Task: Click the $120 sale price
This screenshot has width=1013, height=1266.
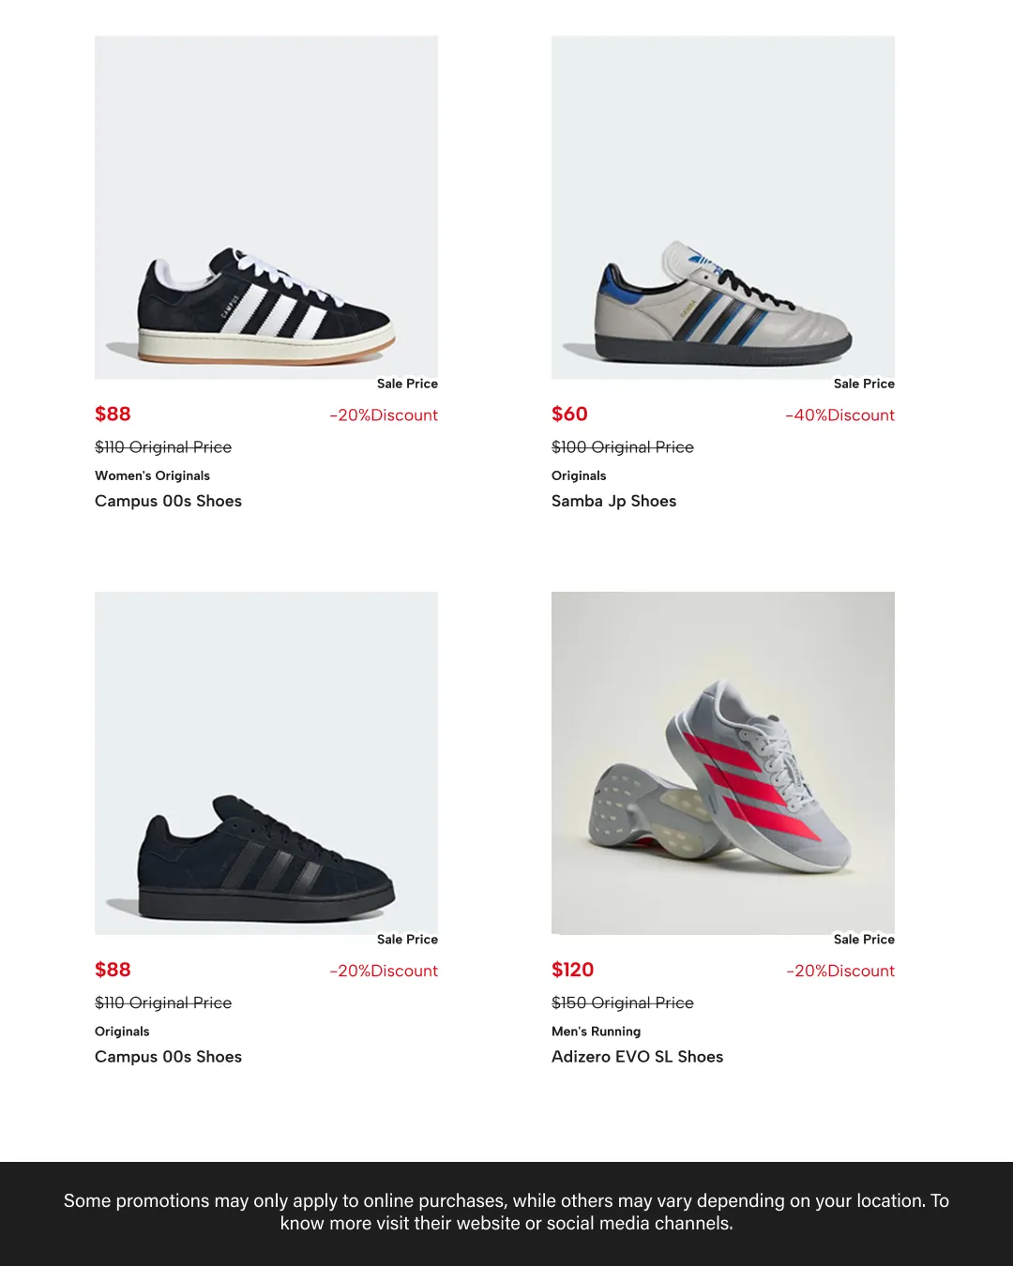Action: pos(572,970)
